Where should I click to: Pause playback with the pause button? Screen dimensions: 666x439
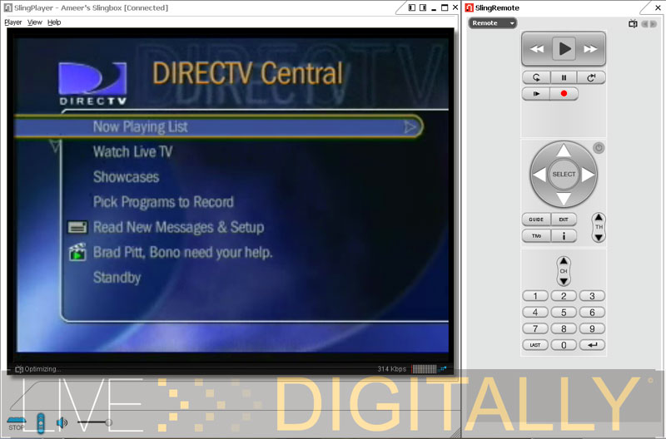click(564, 77)
